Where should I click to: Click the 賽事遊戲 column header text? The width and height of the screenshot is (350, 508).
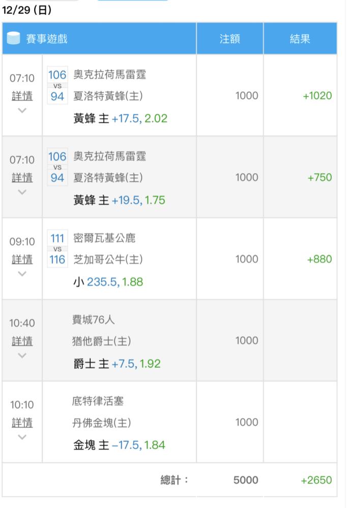(x=47, y=39)
